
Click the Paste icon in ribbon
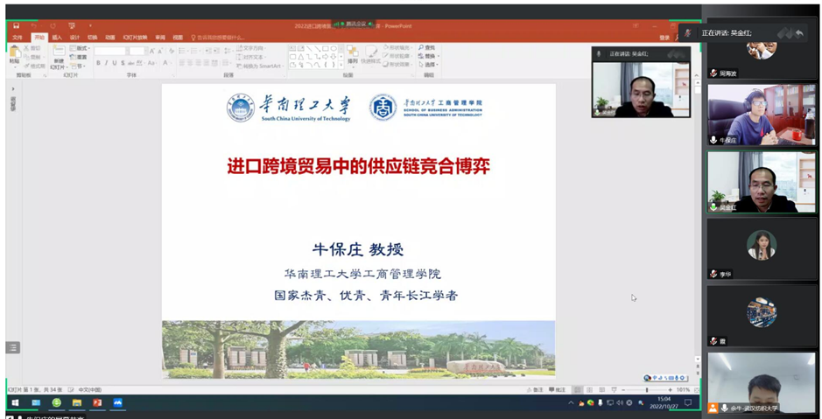pos(15,54)
